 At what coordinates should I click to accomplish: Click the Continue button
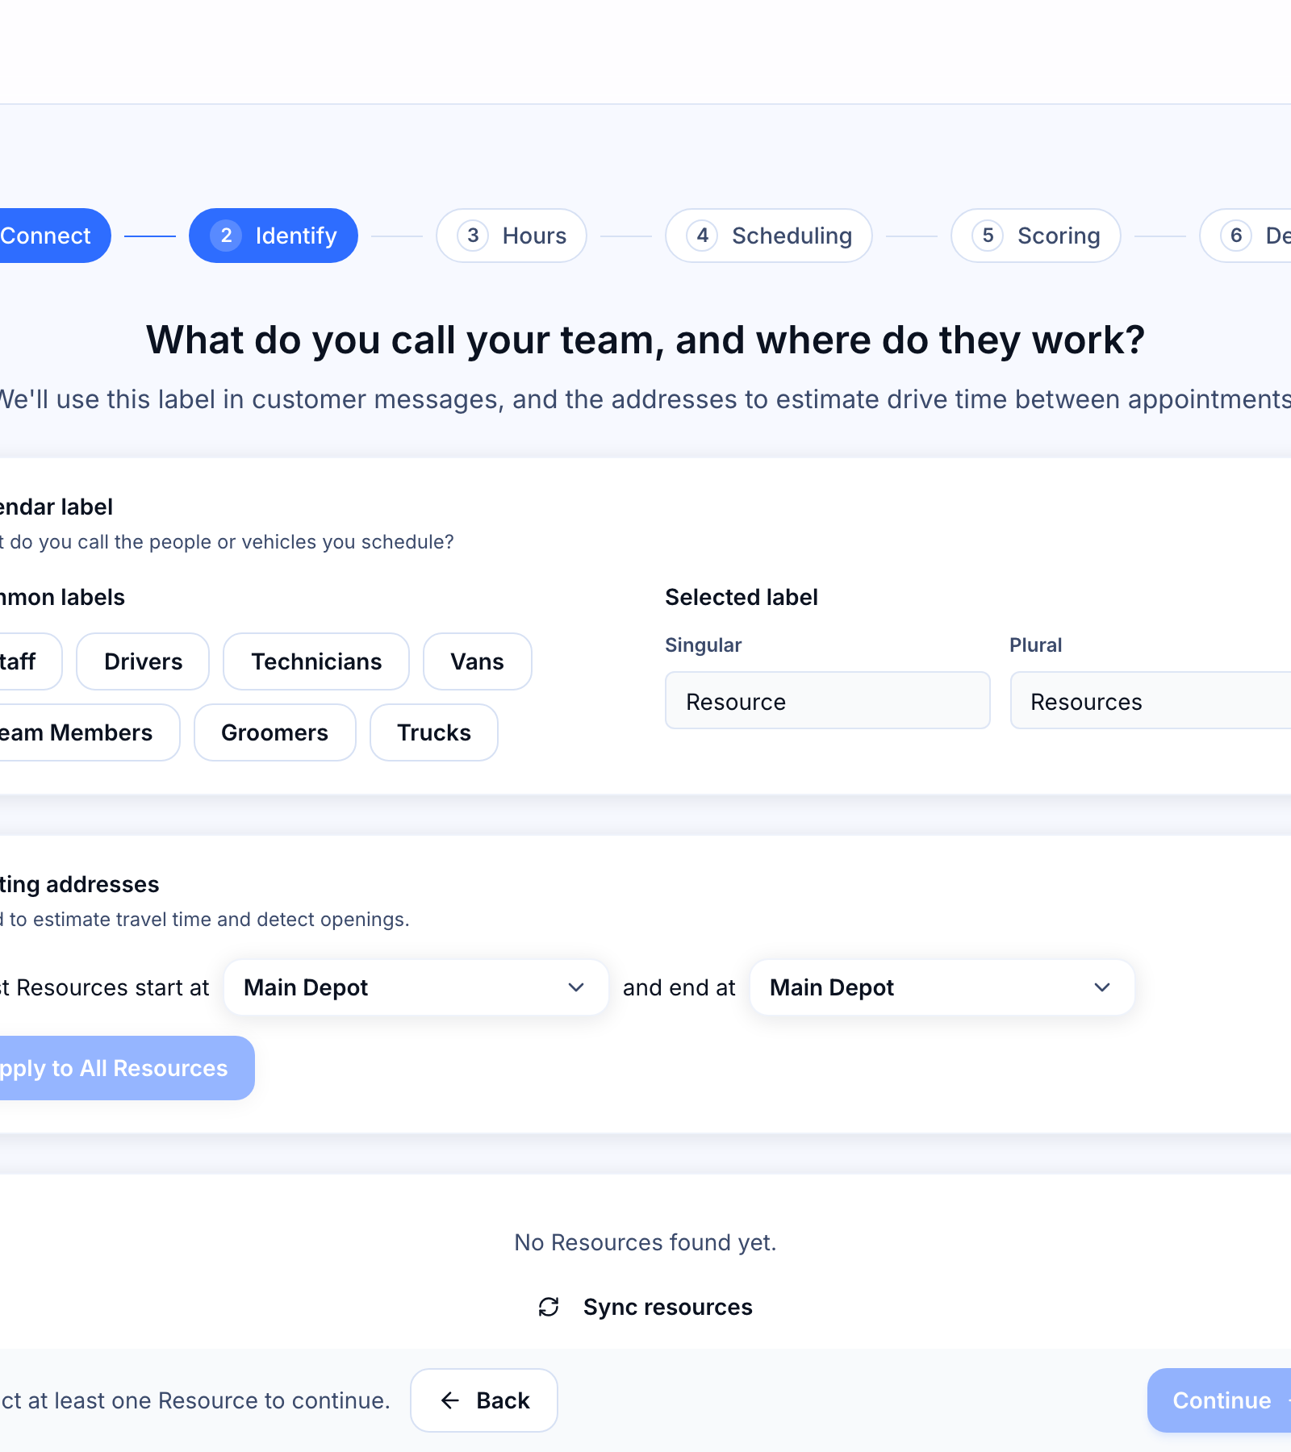pyautogui.click(x=1220, y=1400)
